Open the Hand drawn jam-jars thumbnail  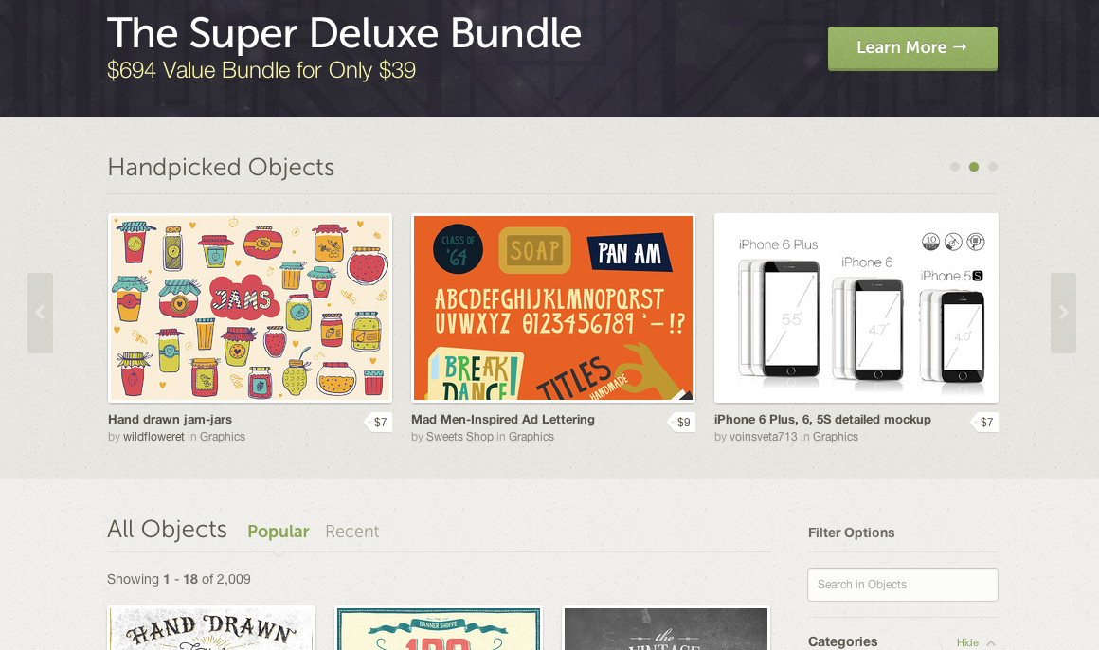click(x=250, y=308)
